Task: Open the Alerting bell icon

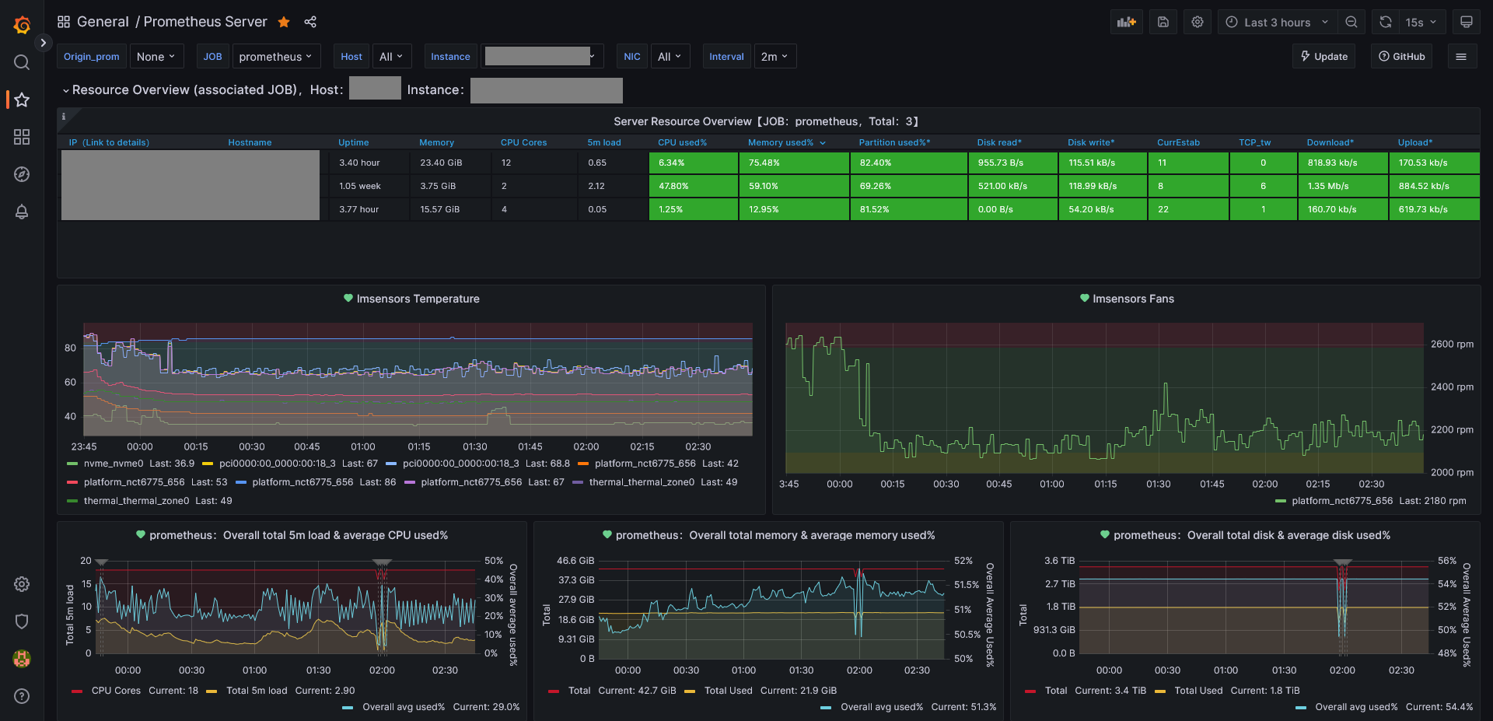Action: pos(22,212)
